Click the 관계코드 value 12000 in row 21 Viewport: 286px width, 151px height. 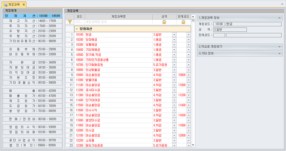(x=182, y=136)
